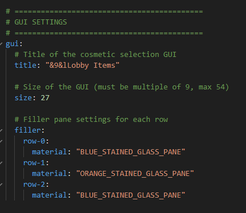Click row-0's BLUE_STAINED_GLASS_PANE value
Image resolution: width=246 pixels, height=213 pixels.
130,152
